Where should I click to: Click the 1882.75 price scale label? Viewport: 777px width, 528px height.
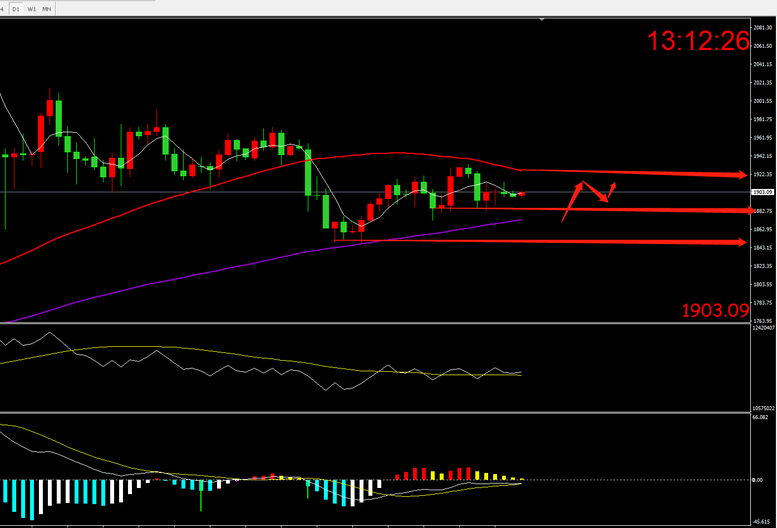coord(763,211)
